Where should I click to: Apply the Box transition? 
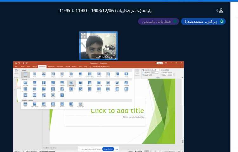pos(35,96)
